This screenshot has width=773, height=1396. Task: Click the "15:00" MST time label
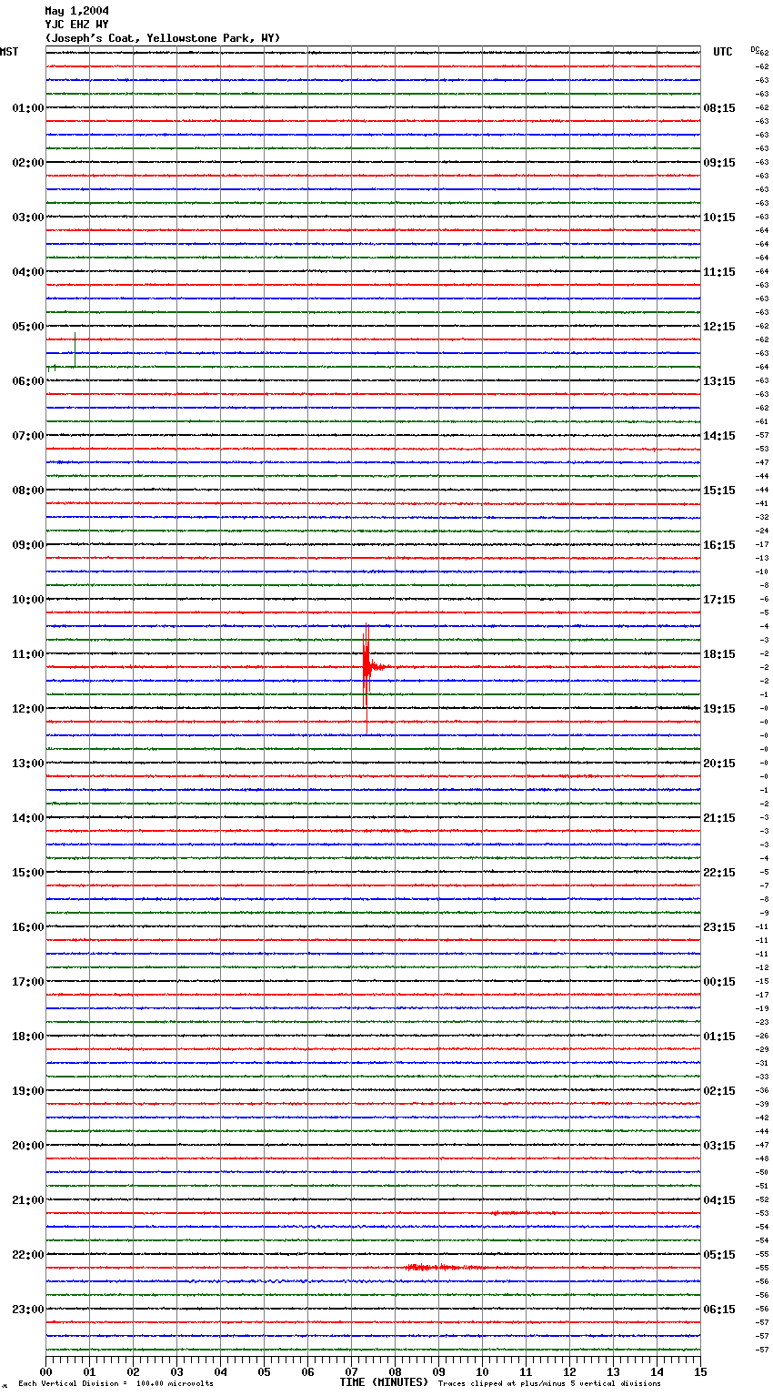tap(28, 873)
